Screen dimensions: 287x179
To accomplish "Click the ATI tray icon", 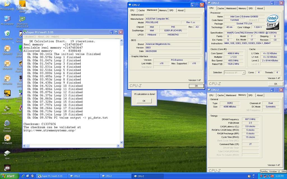I will [x=272, y=176].
